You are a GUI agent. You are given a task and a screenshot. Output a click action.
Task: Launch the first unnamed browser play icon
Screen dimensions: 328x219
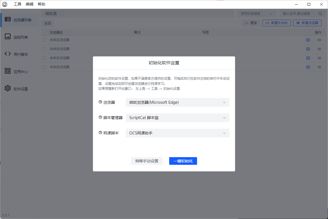(x=308, y=40)
